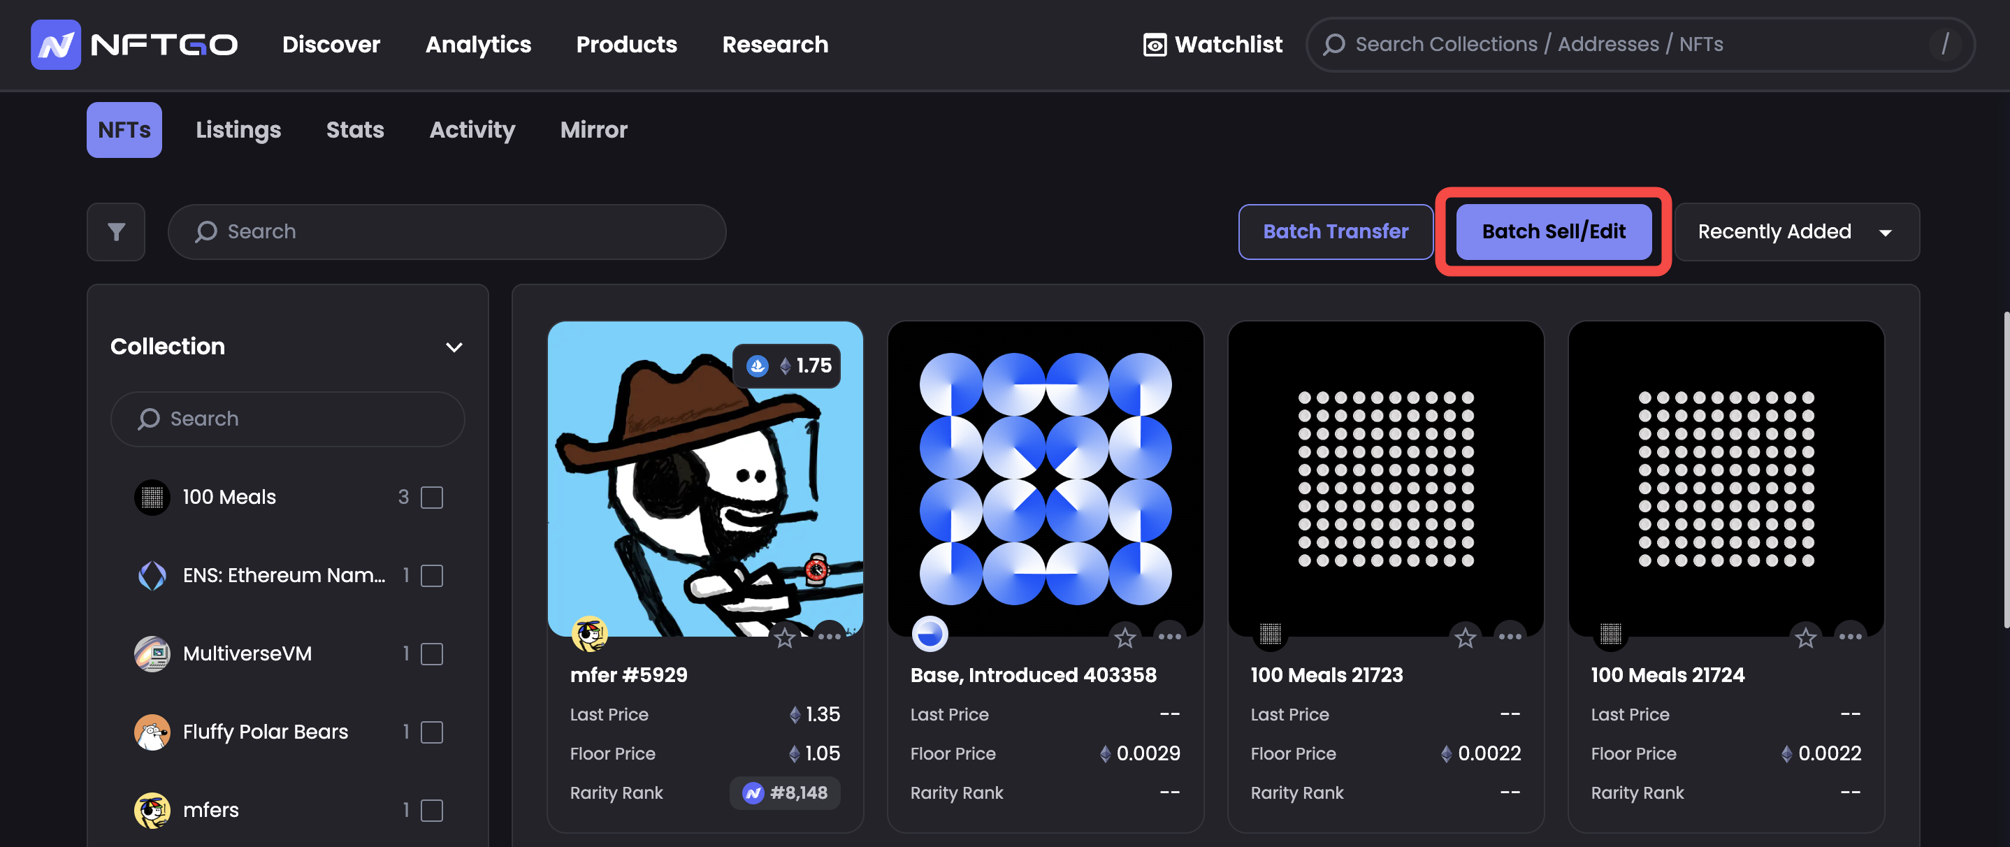Open three-dot menu on Base, Introduced card

point(1169,637)
